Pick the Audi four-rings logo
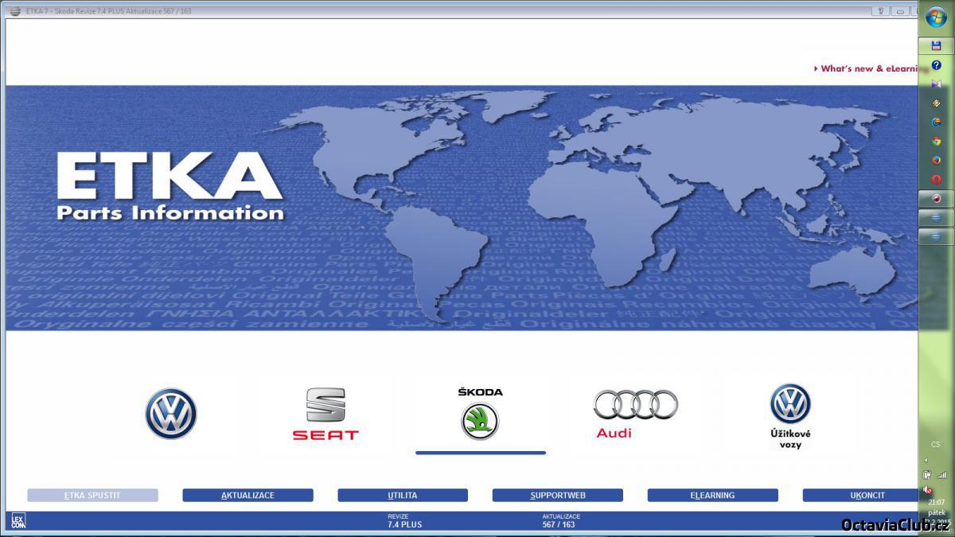 [635, 406]
